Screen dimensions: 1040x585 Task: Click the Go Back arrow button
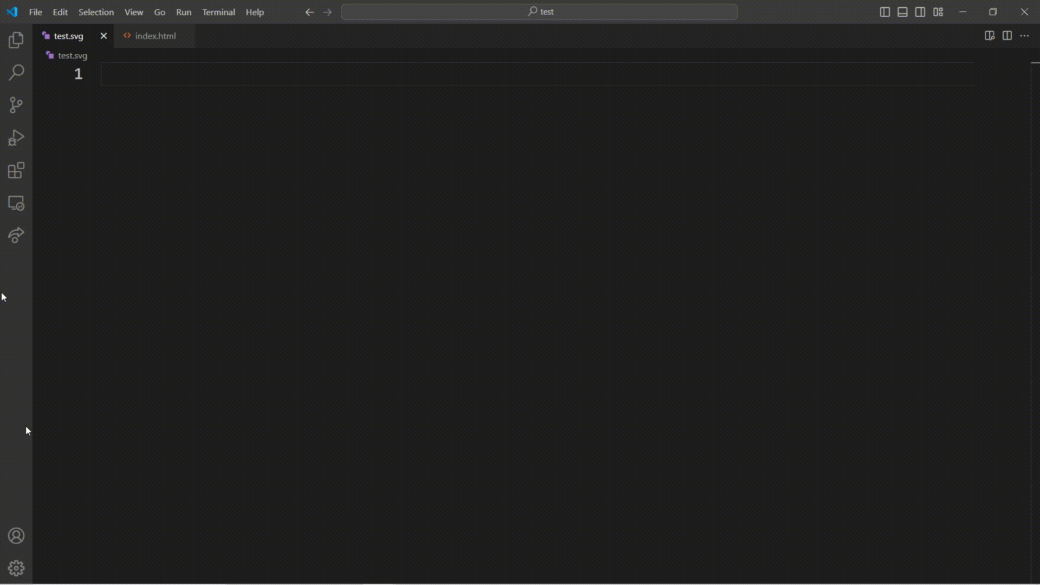click(x=309, y=12)
